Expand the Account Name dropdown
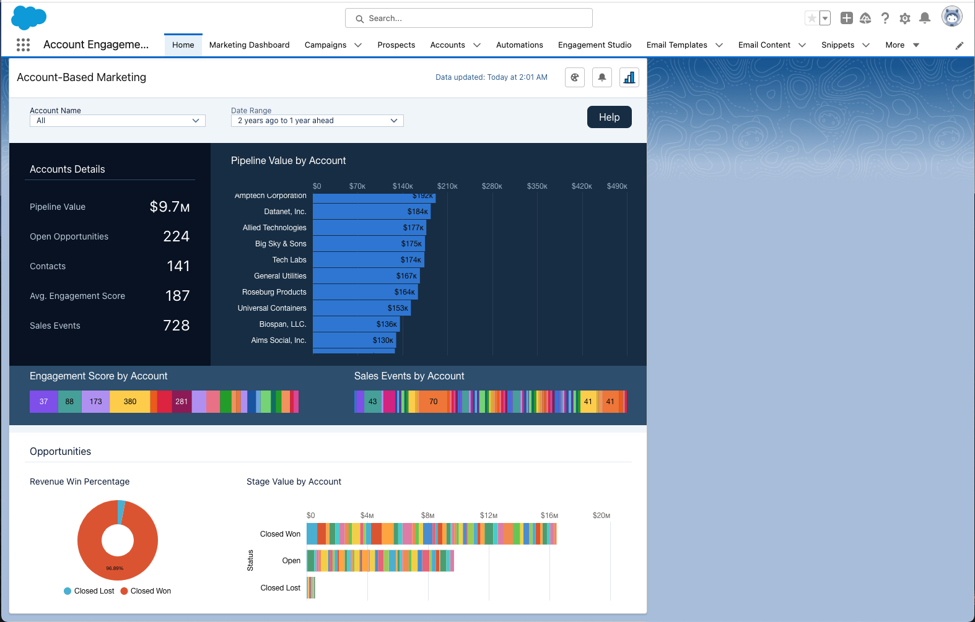The width and height of the screenshot is (975, 622). click(x=118, y=121)
